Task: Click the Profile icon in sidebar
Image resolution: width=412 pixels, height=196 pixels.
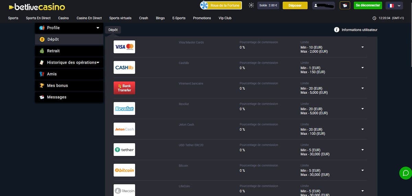Action: pos(42,28)
